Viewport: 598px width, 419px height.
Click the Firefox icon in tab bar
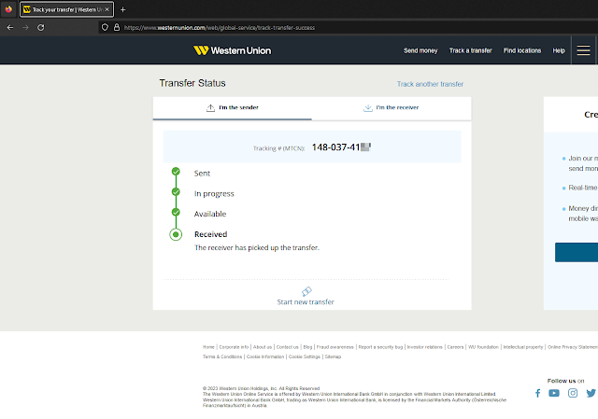(8, 9)
